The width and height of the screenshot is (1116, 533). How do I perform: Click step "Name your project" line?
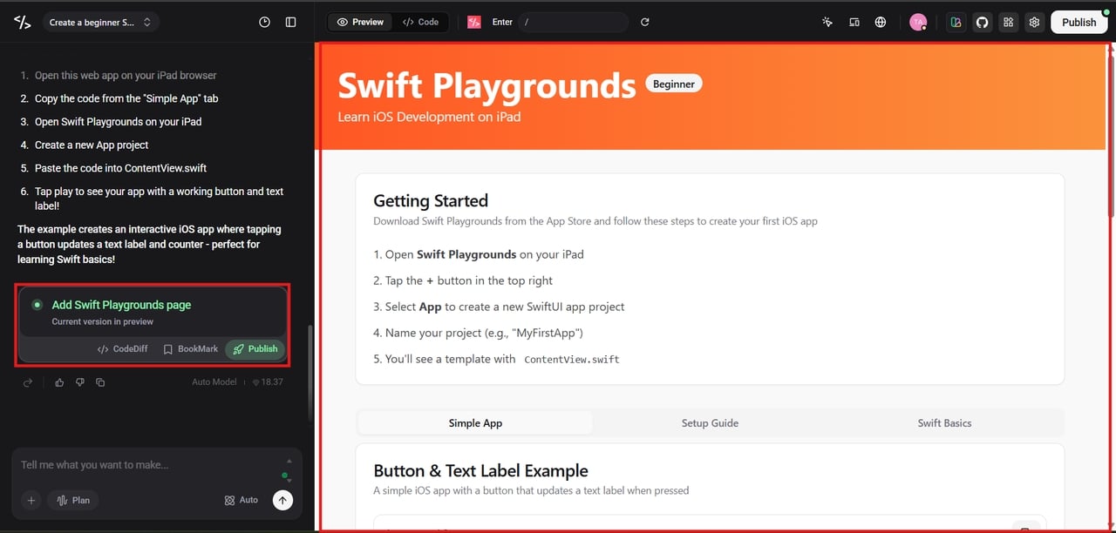pyautogui.click(x=478, y=333)
